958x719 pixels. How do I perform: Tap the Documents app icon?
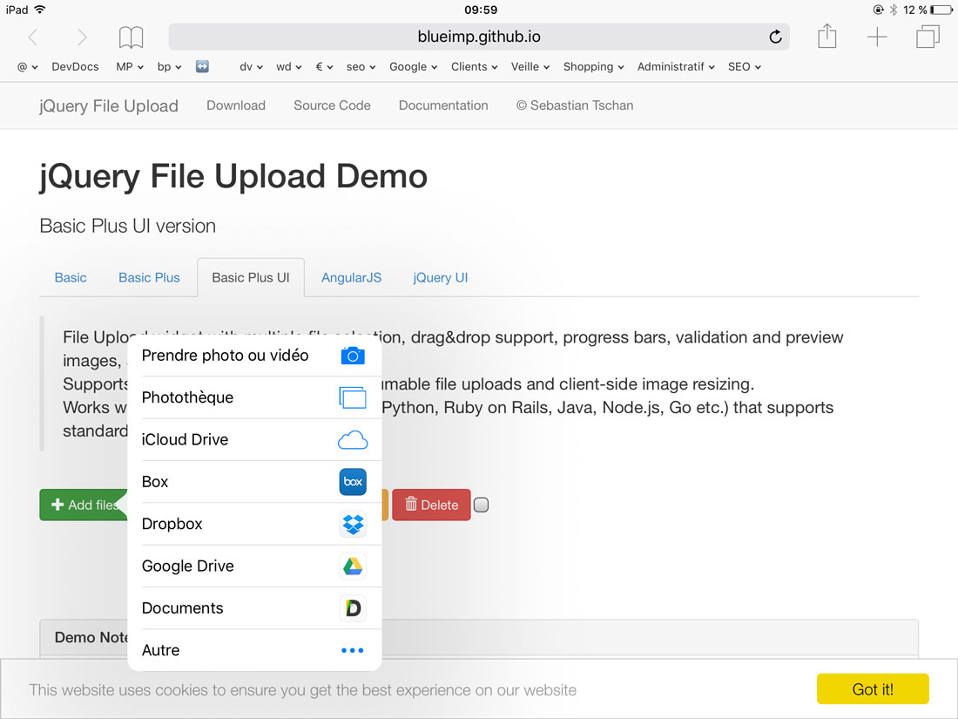(353, 608)
